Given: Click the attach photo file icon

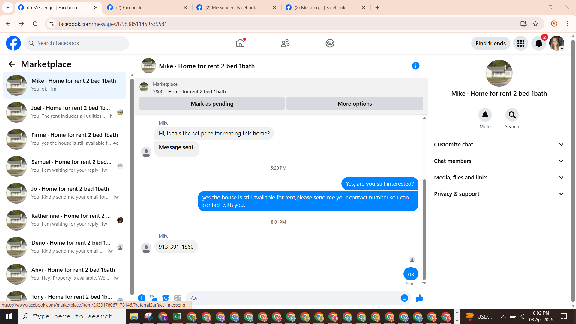Looking at the screenshot, I should pos(154,298).
